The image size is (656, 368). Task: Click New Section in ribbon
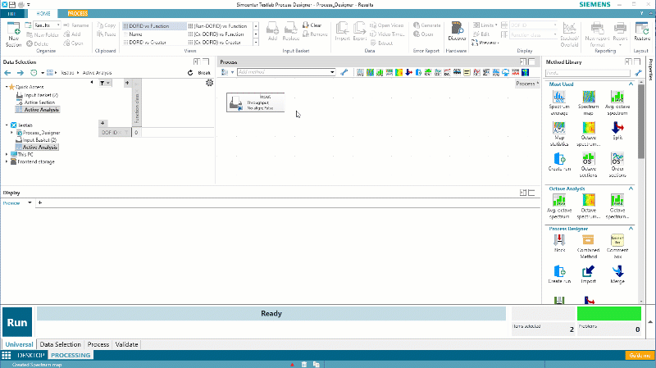15,33
